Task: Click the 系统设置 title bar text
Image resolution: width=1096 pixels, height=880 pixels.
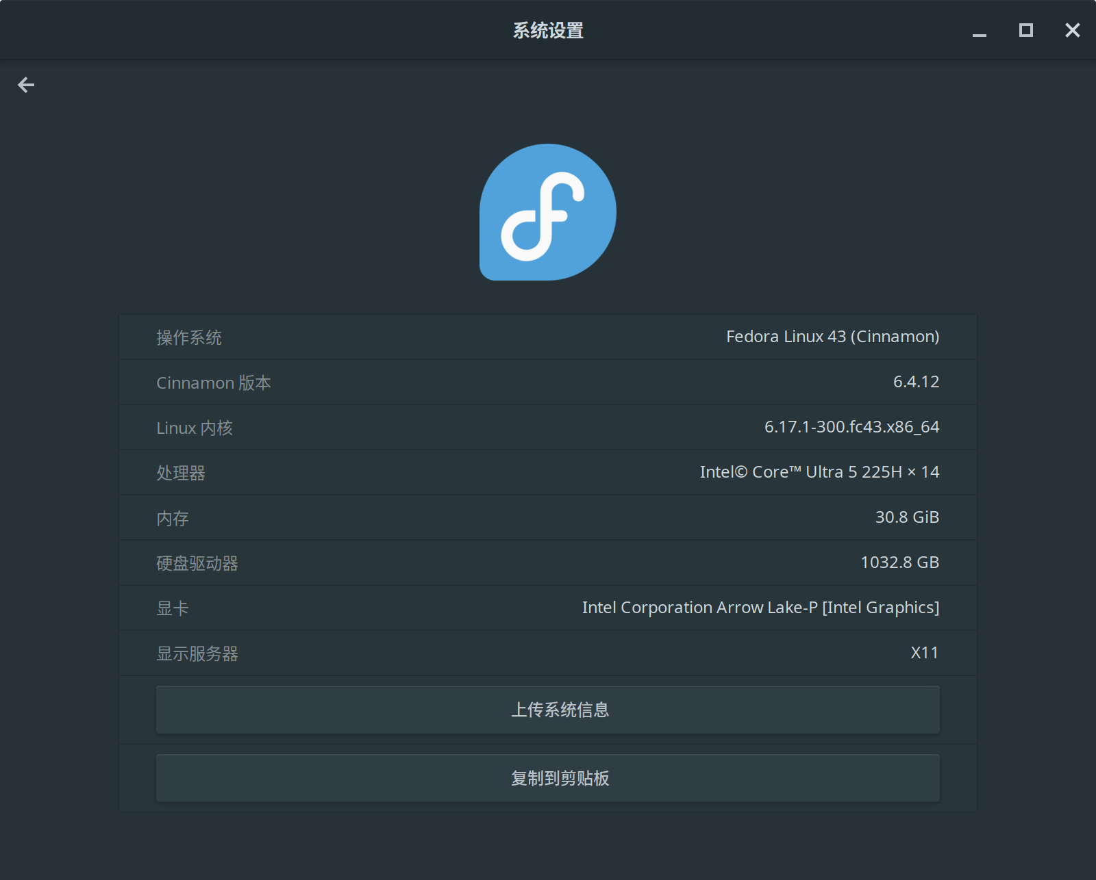Action: tap(548, 31)
